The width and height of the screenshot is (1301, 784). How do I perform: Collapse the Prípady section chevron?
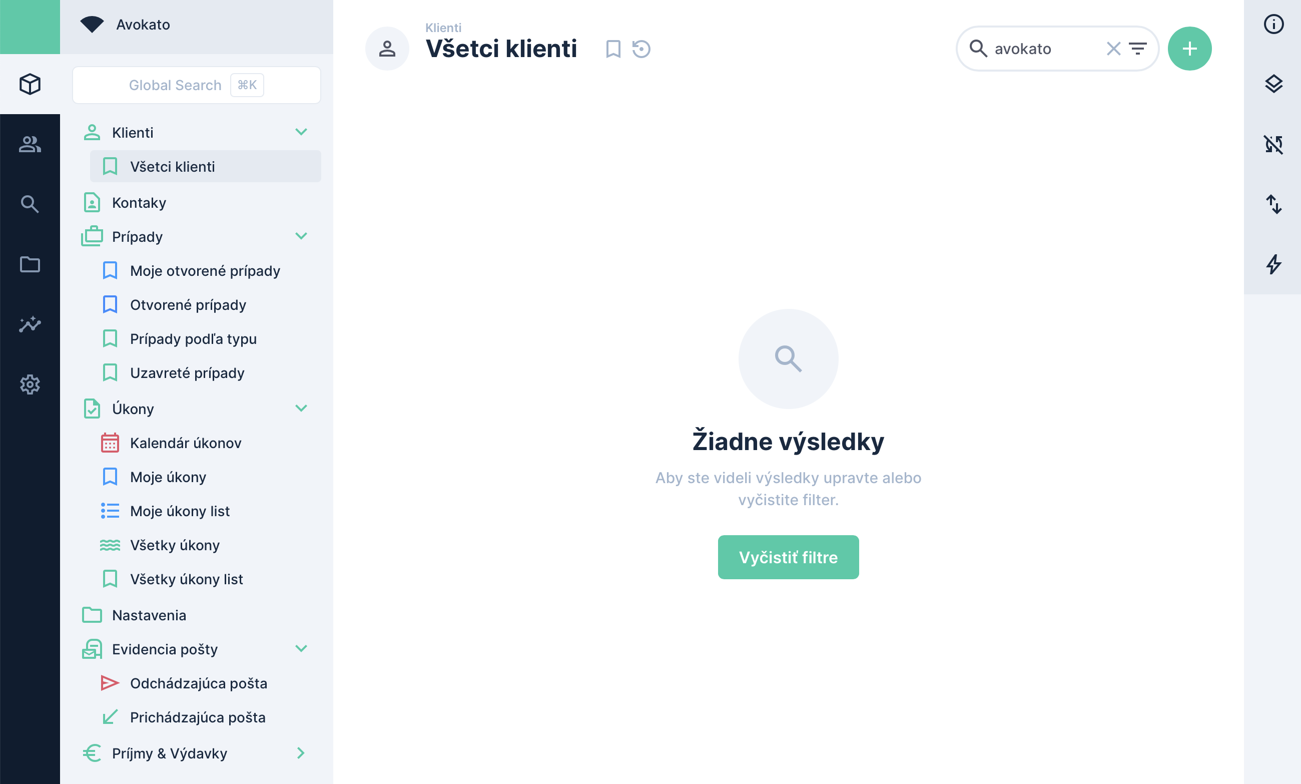point(302,236)
